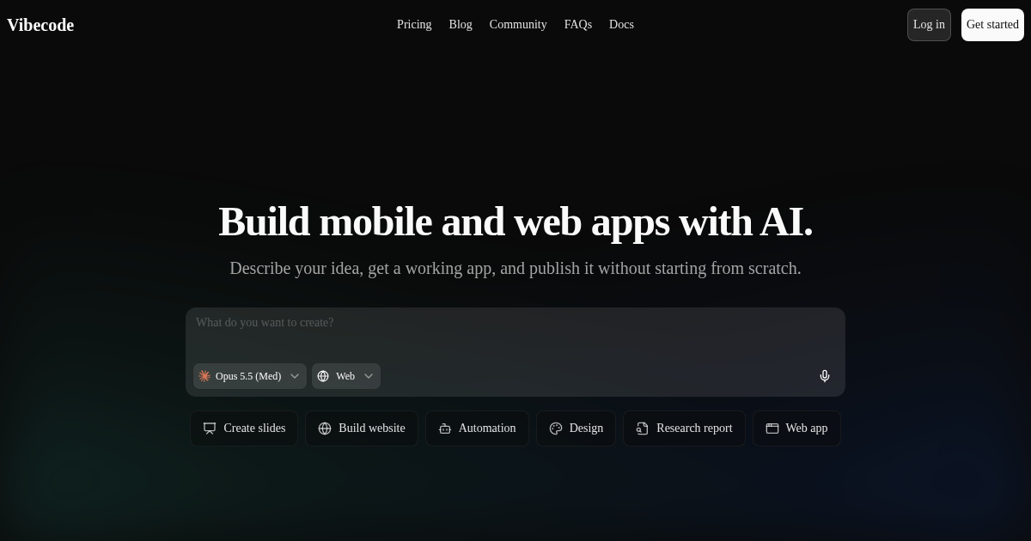
Task: Choose the Build website suggestion
Action: (362, 429)
